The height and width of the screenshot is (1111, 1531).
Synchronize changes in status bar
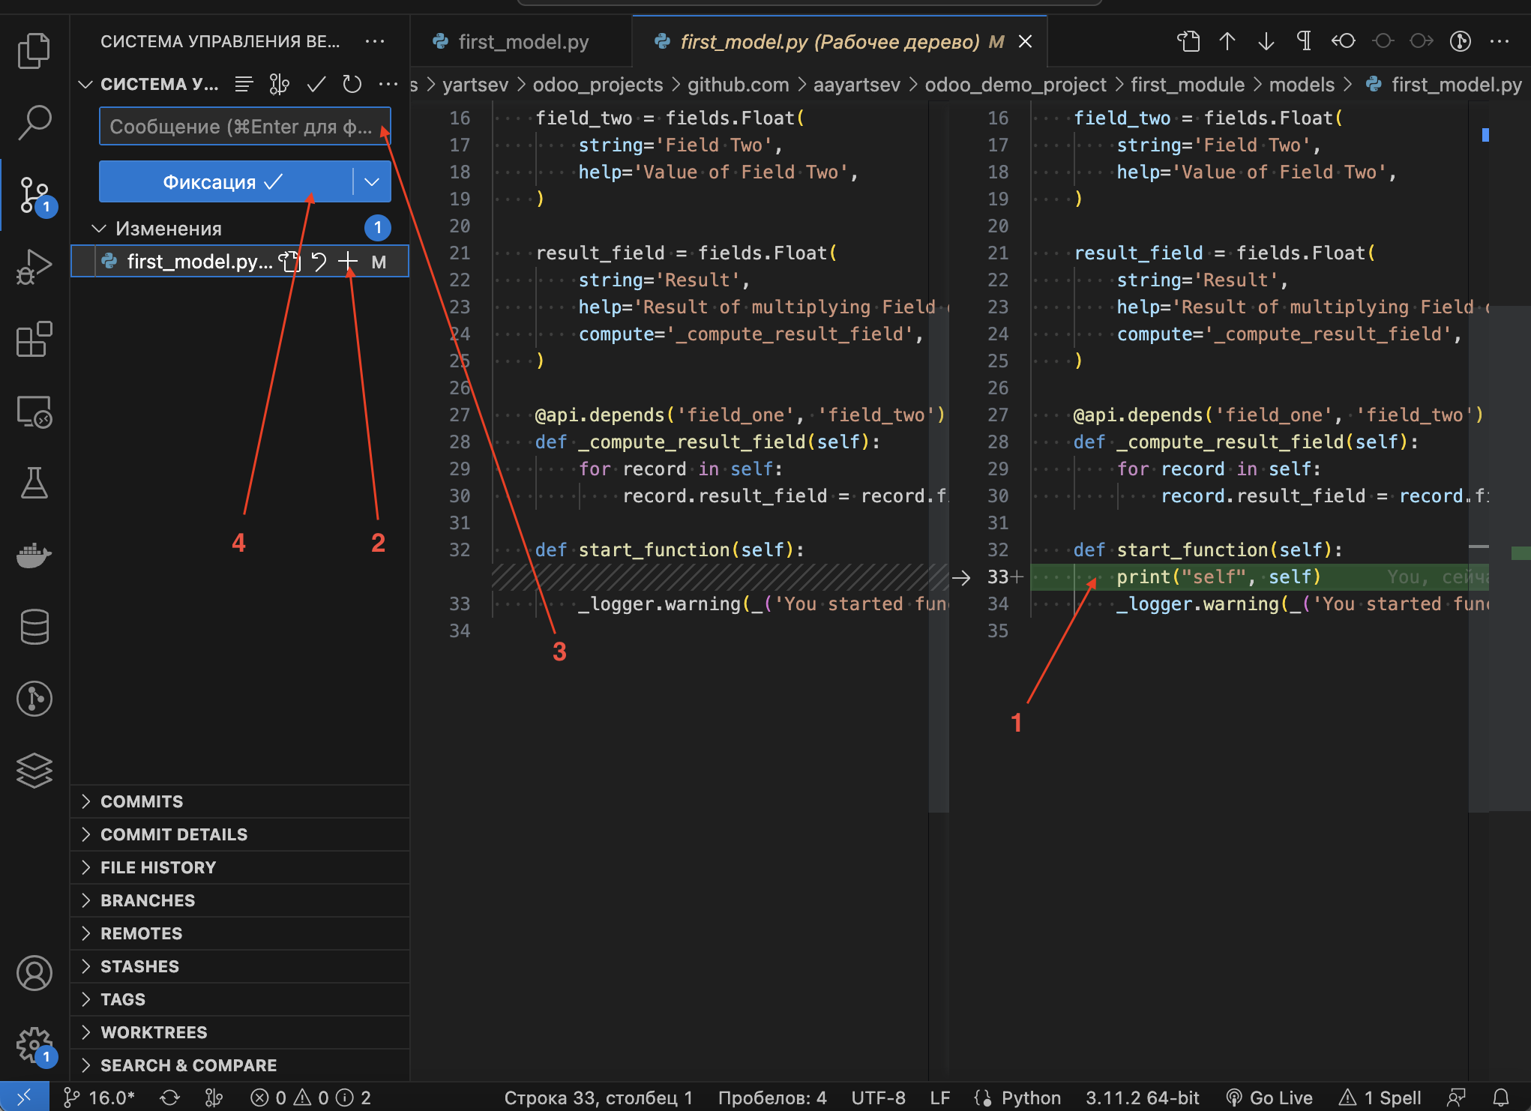pyautogui.click(x=170, y=1098)
